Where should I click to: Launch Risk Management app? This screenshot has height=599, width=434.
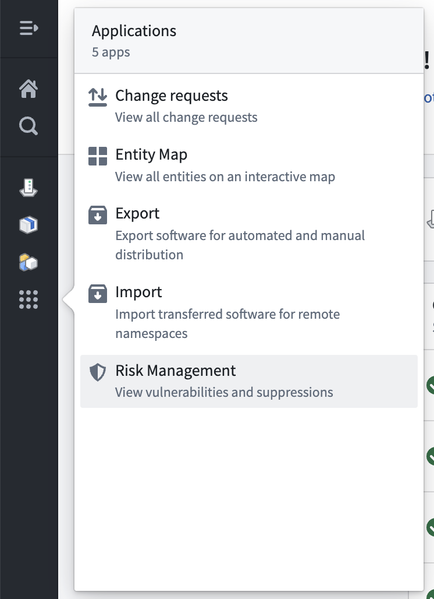pyautogui.click(x=249, y=381)
